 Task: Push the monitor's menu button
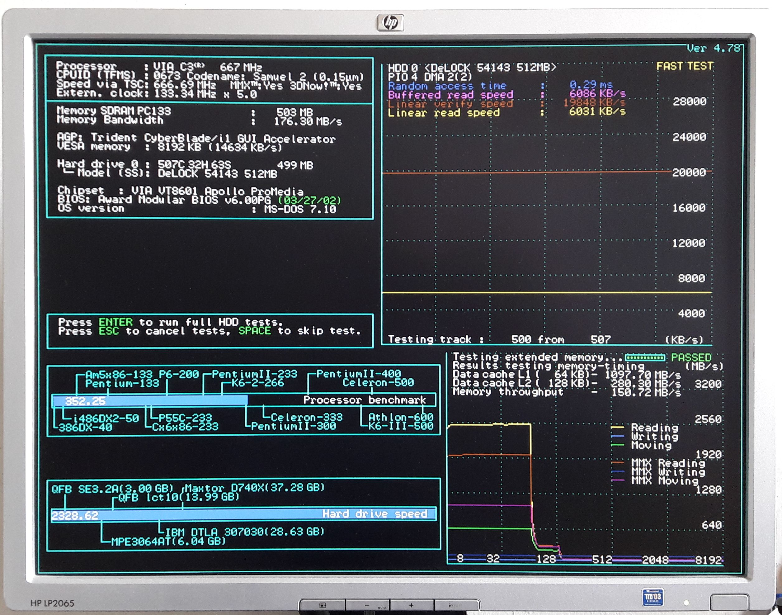323,606
